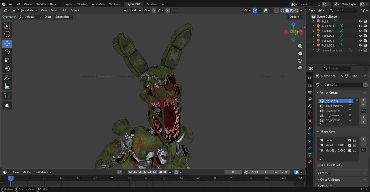This screenshot has height=192, width=370.
Task: Select the reaperBonnie-rig outliner item
Action: tap(332, 50)
